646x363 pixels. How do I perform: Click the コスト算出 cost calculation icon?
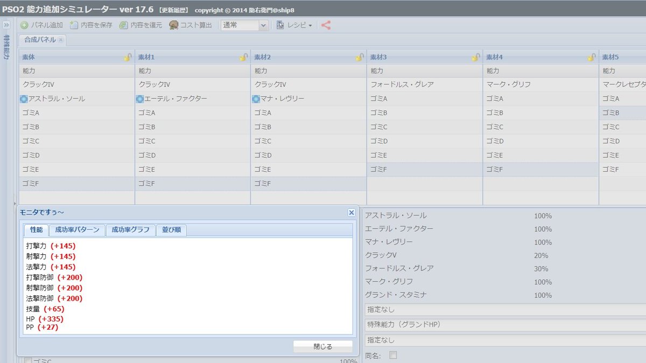pos(173,25)
